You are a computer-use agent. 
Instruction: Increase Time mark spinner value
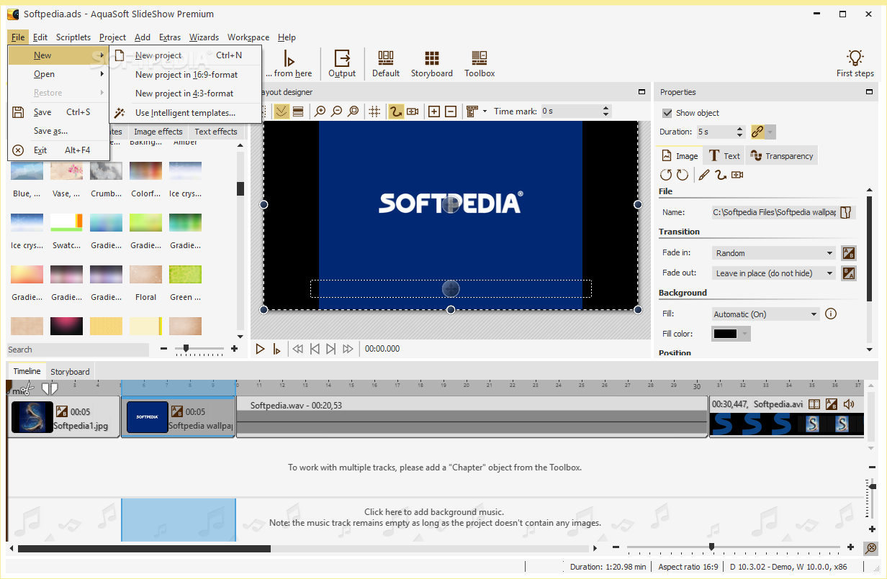tap(605, 109)
